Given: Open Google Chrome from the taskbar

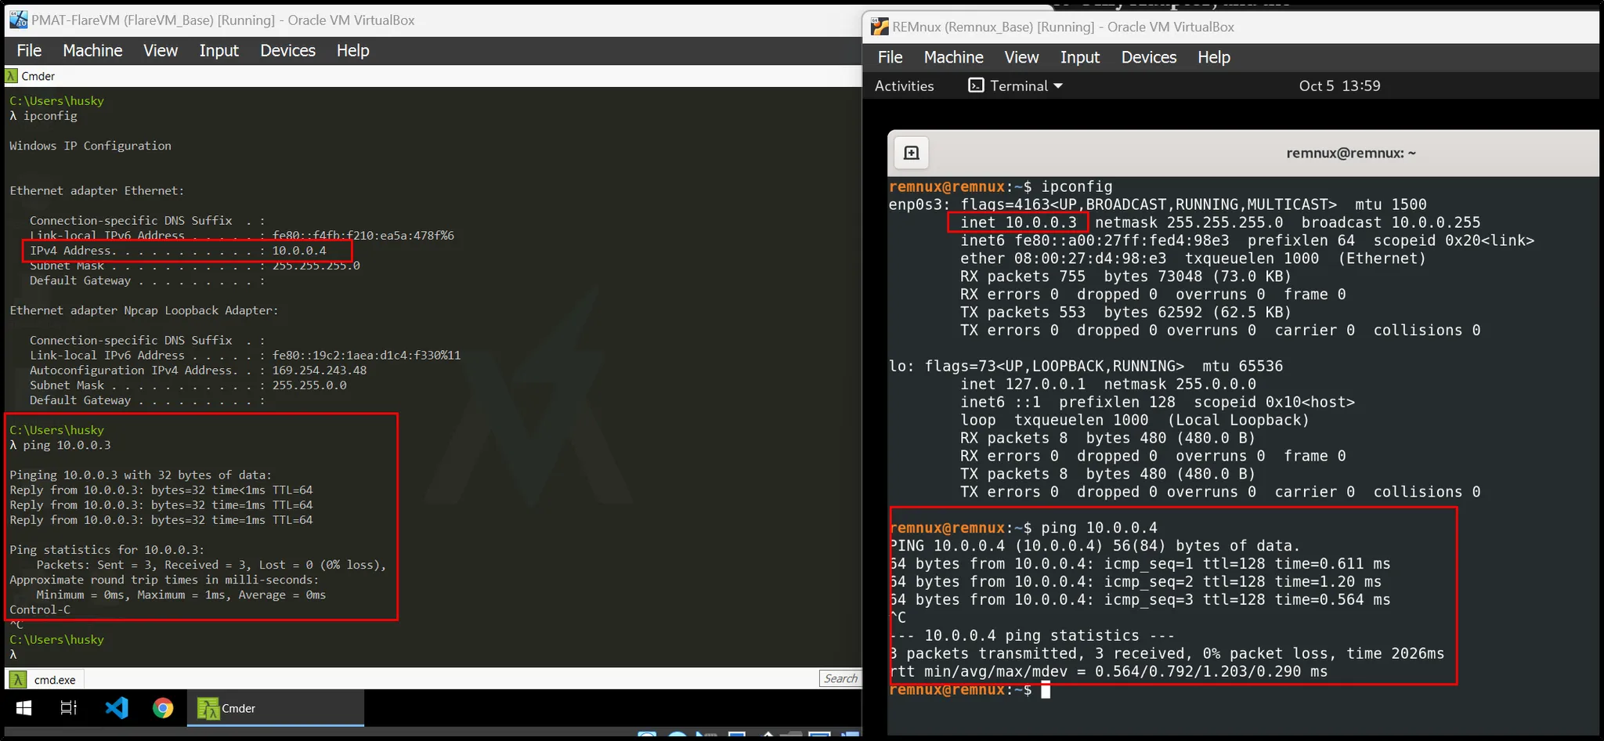Looking at the screenshot, I should coord(163,708).
